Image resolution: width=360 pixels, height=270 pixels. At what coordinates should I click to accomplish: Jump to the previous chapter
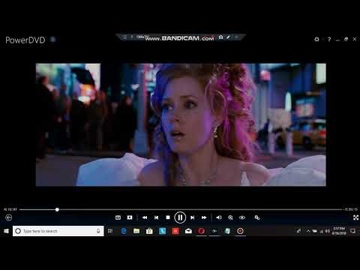pos(157,217)
